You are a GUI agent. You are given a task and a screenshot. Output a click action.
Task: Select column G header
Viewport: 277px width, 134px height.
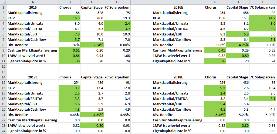tap(215, 2)
